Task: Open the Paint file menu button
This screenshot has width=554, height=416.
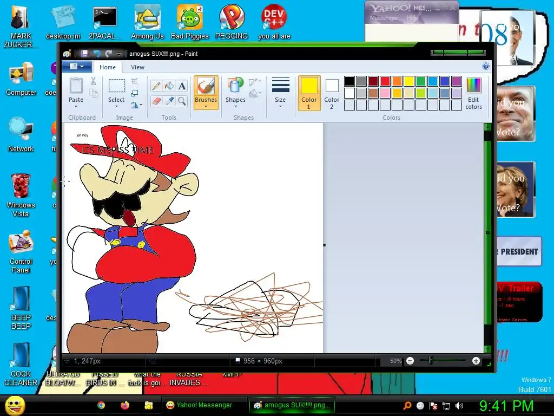Action: (x=77, y=67)
